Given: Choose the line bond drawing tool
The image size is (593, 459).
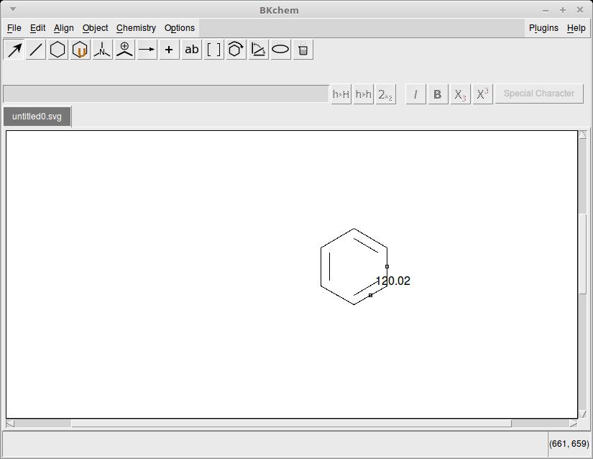Looking at the screenshot, I should 36,50.
